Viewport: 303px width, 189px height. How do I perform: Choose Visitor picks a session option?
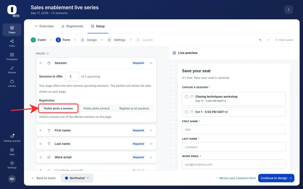[x=58, y=108]
